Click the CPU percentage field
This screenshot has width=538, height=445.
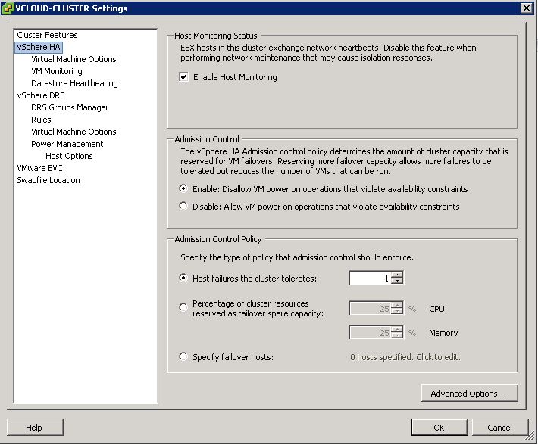pos(370,308)
